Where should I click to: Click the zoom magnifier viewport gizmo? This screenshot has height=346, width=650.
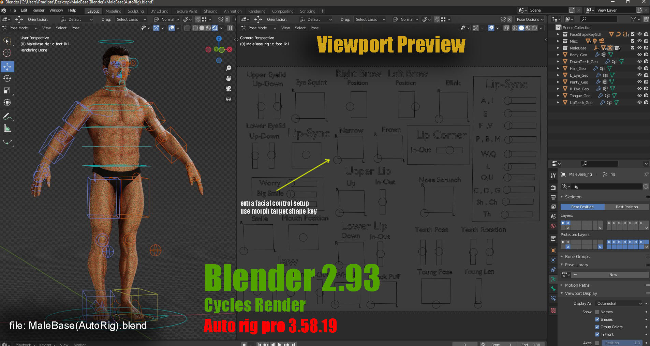[228, 69]
